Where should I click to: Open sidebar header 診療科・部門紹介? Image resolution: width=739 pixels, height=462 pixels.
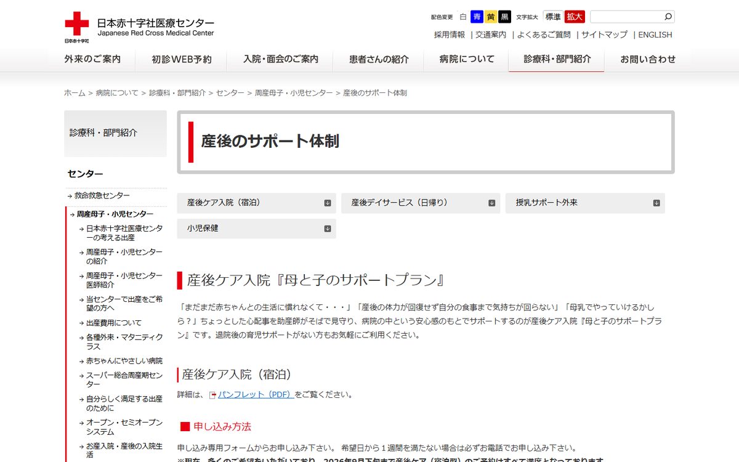[115, 133]
